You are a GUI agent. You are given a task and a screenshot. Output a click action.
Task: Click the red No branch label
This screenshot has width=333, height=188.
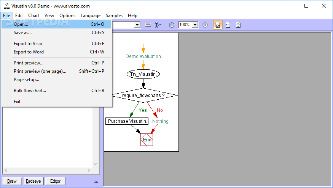(x=160, y=110)
